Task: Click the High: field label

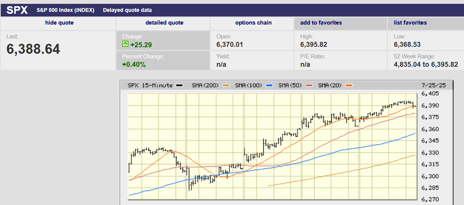Action: coord(306,37)
